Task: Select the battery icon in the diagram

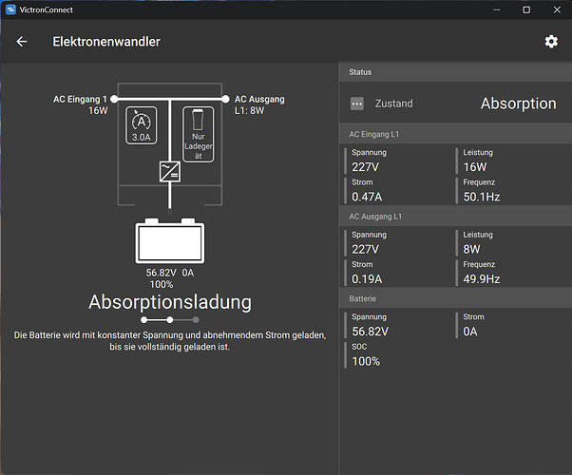Action: point(170,240)
